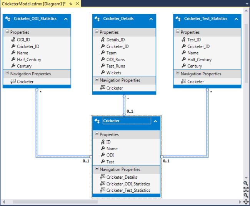The width and height of the screenshot is (250, 206).
Task: Select Cricketer_Test_Statistics navigation property in Cricketer
Action: click(128, 190)
